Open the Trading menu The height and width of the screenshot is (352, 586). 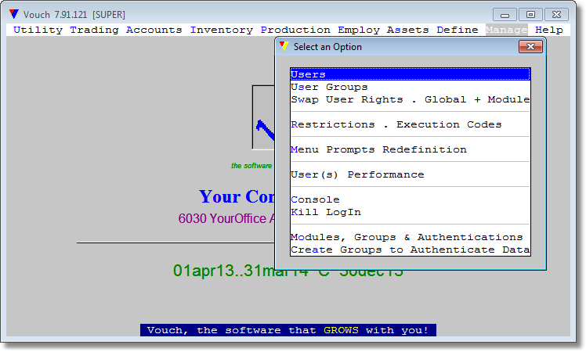click(94, 30)
